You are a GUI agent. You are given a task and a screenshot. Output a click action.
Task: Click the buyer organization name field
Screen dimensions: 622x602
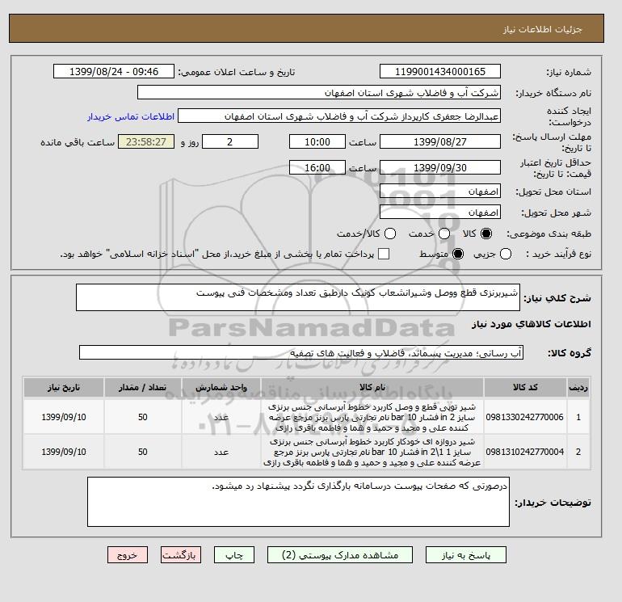319,92
